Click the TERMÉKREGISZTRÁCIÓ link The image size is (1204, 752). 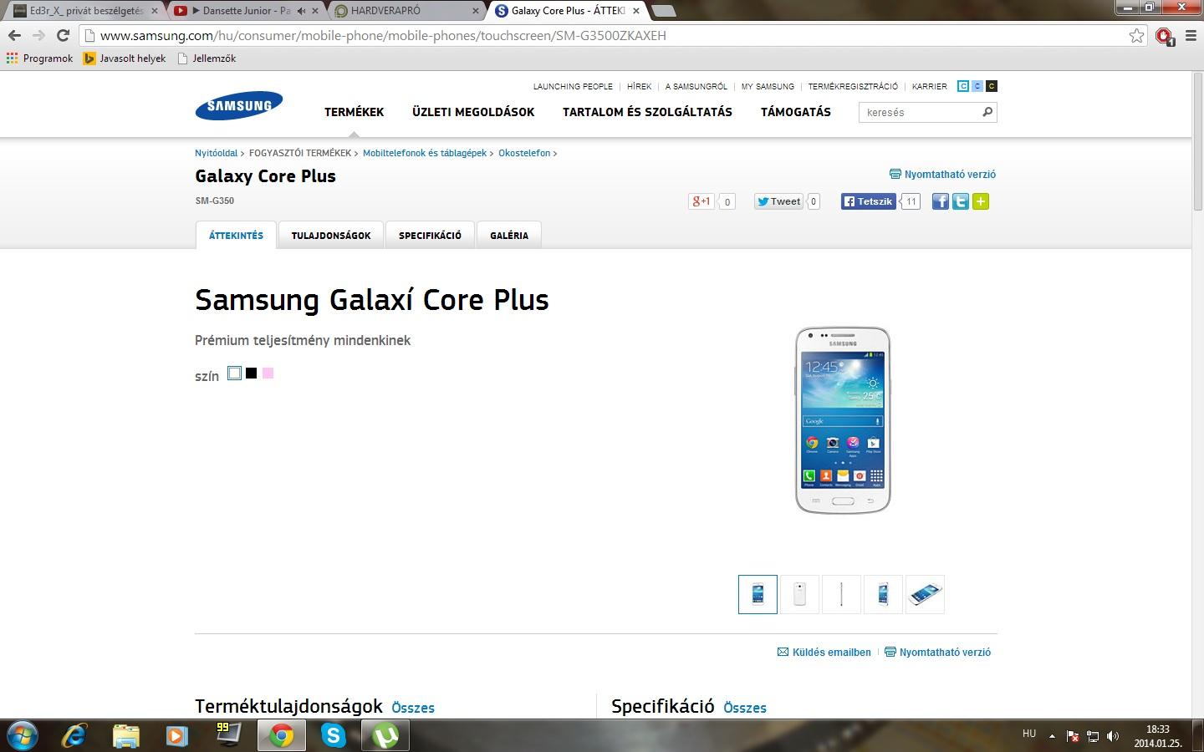(853, 87)
